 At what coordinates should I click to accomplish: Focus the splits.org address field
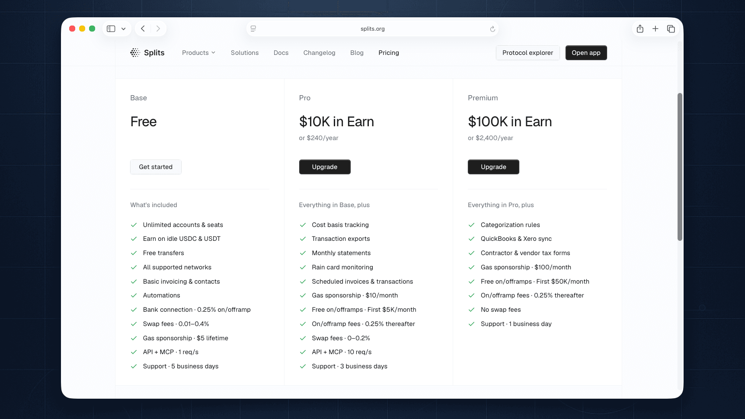pyautogui.click(x=372, y=29)
